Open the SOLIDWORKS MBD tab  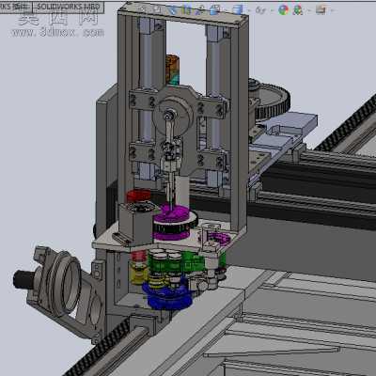[x=69, y=7]
